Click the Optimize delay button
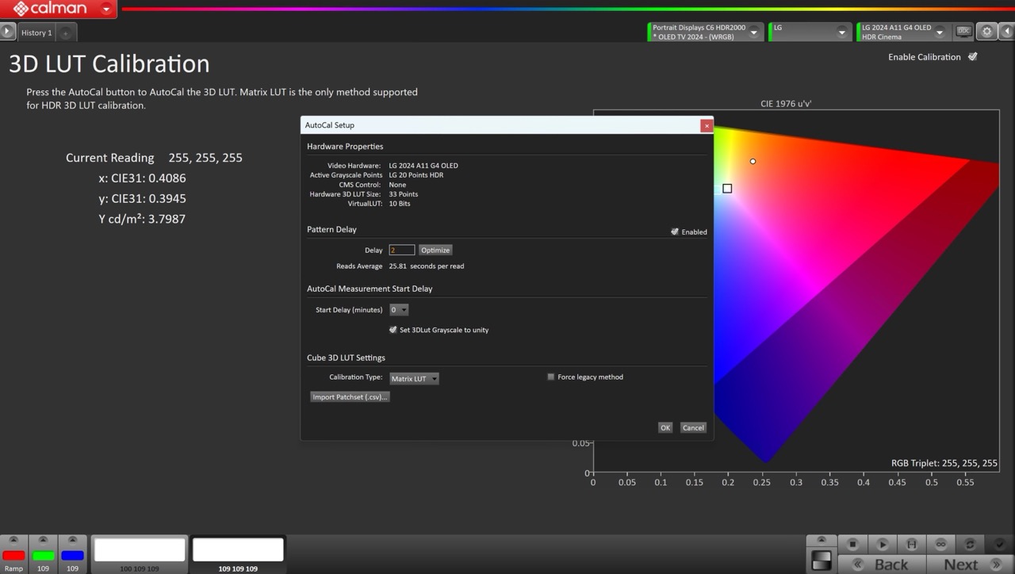The image size is (1015, 574). pos(435,250)
